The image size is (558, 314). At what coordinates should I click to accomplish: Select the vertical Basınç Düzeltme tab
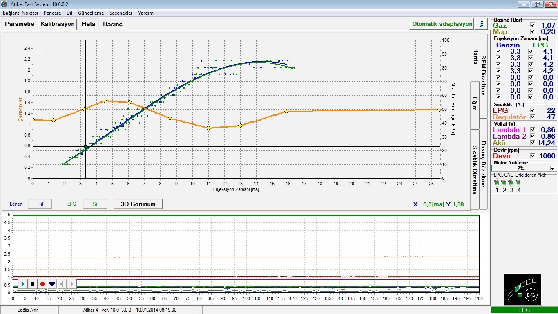[x=483, y=164]
